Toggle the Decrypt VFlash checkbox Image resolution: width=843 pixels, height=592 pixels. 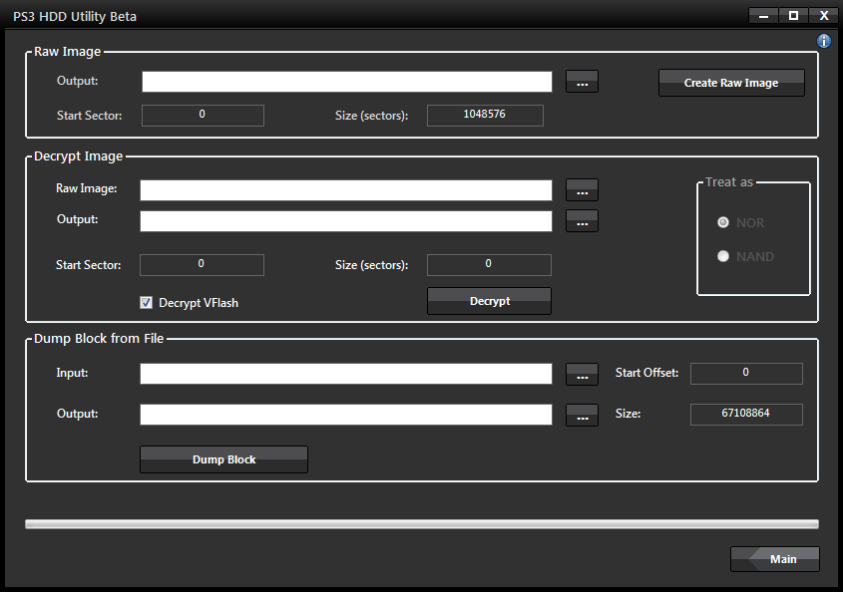[x=147, y=302]
